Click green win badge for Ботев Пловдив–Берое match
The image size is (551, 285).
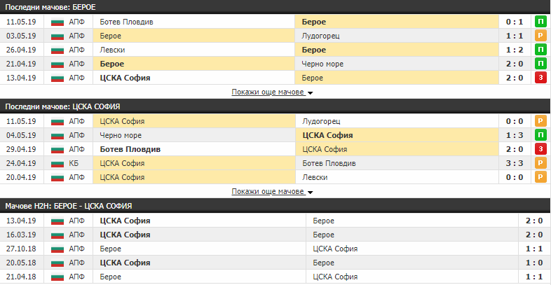coord(540,22)
